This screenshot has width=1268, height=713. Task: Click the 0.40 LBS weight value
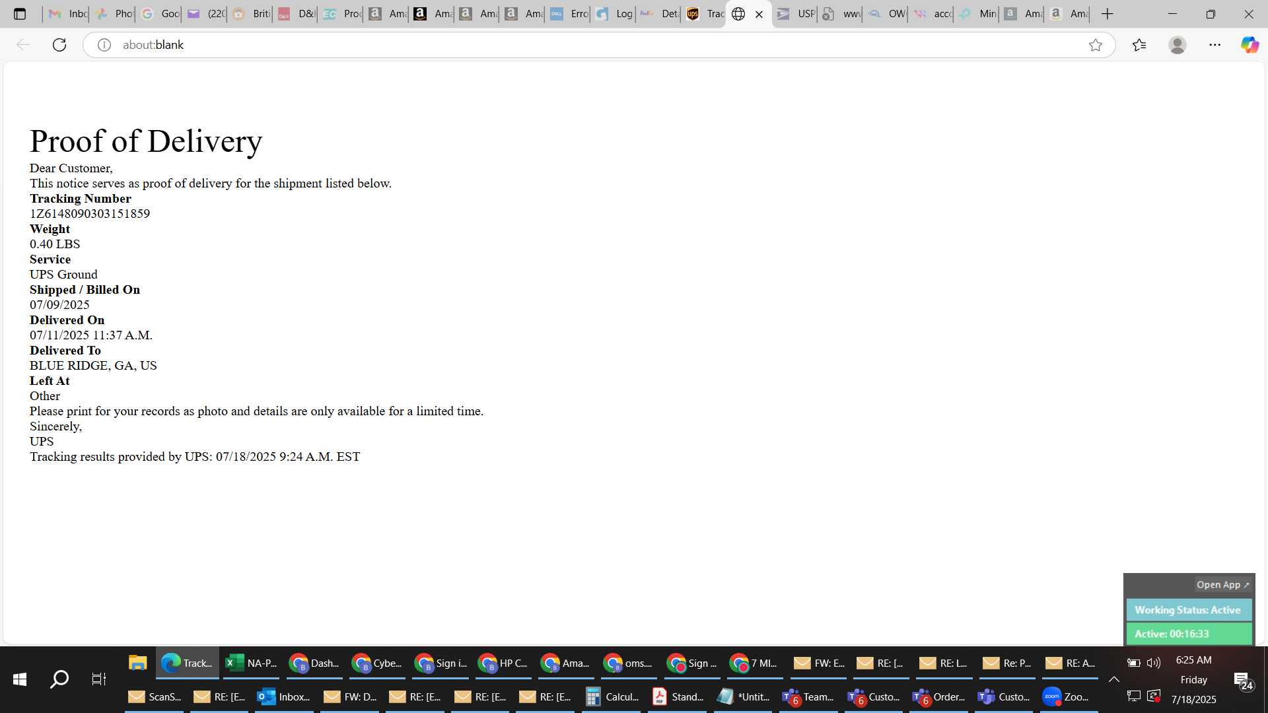(55, 244)
